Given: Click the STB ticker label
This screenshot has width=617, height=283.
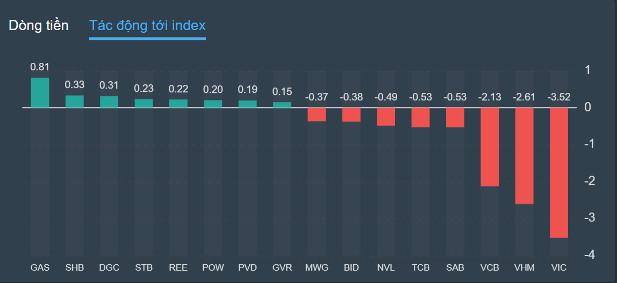Looking at the screenshot, I should pyautogui.click(x=144, y=267).
